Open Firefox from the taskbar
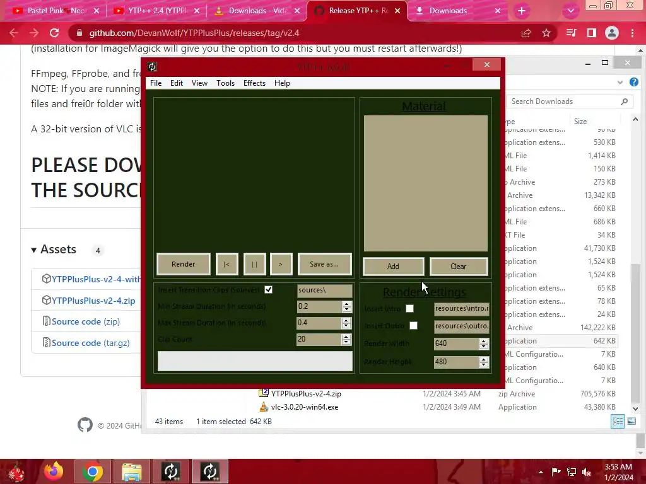 pos(54,471)
